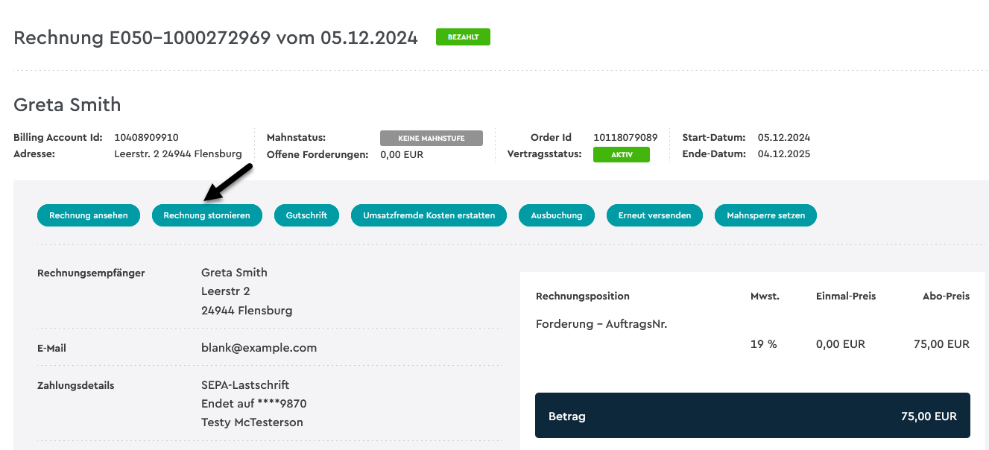Select the Ende-Datum value 04.12.2025

click(x=784, y=154)
